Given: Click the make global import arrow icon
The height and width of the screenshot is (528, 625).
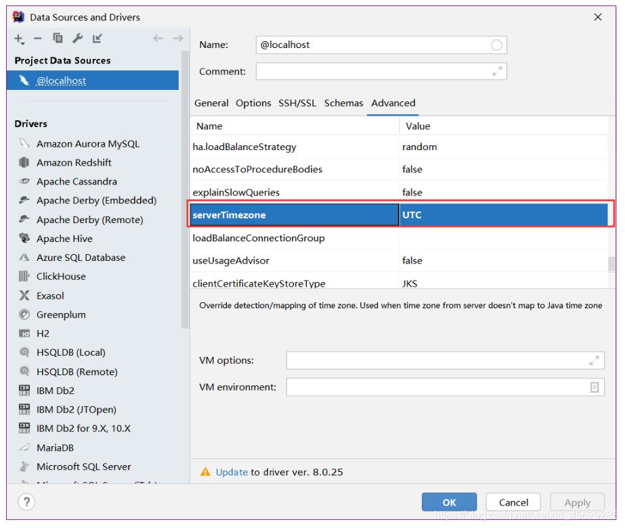Looking at the screenshot, I should click(97, 39).
